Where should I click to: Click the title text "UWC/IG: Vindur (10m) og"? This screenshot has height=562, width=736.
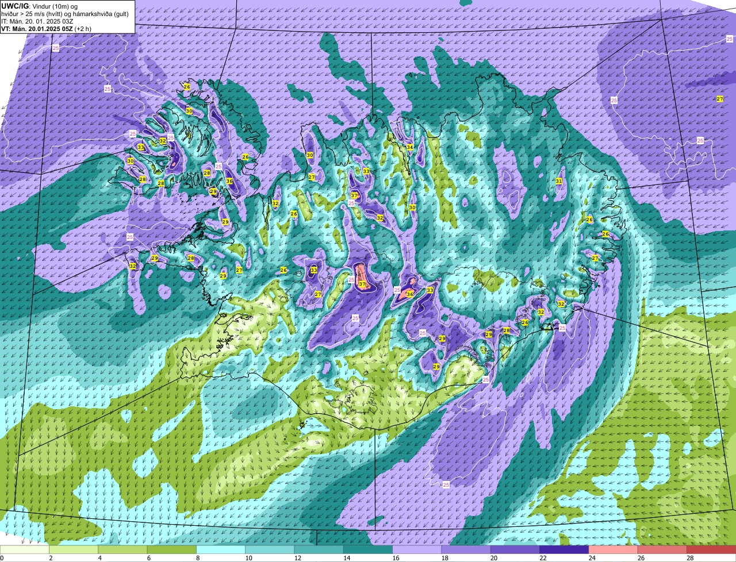pyautogui.click(x=40, y=6)
